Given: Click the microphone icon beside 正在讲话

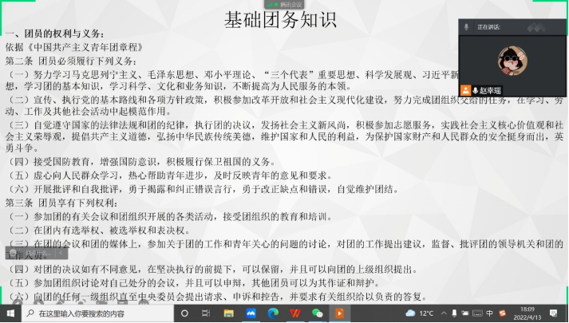Looking at the screenshot, I should 467,26.
